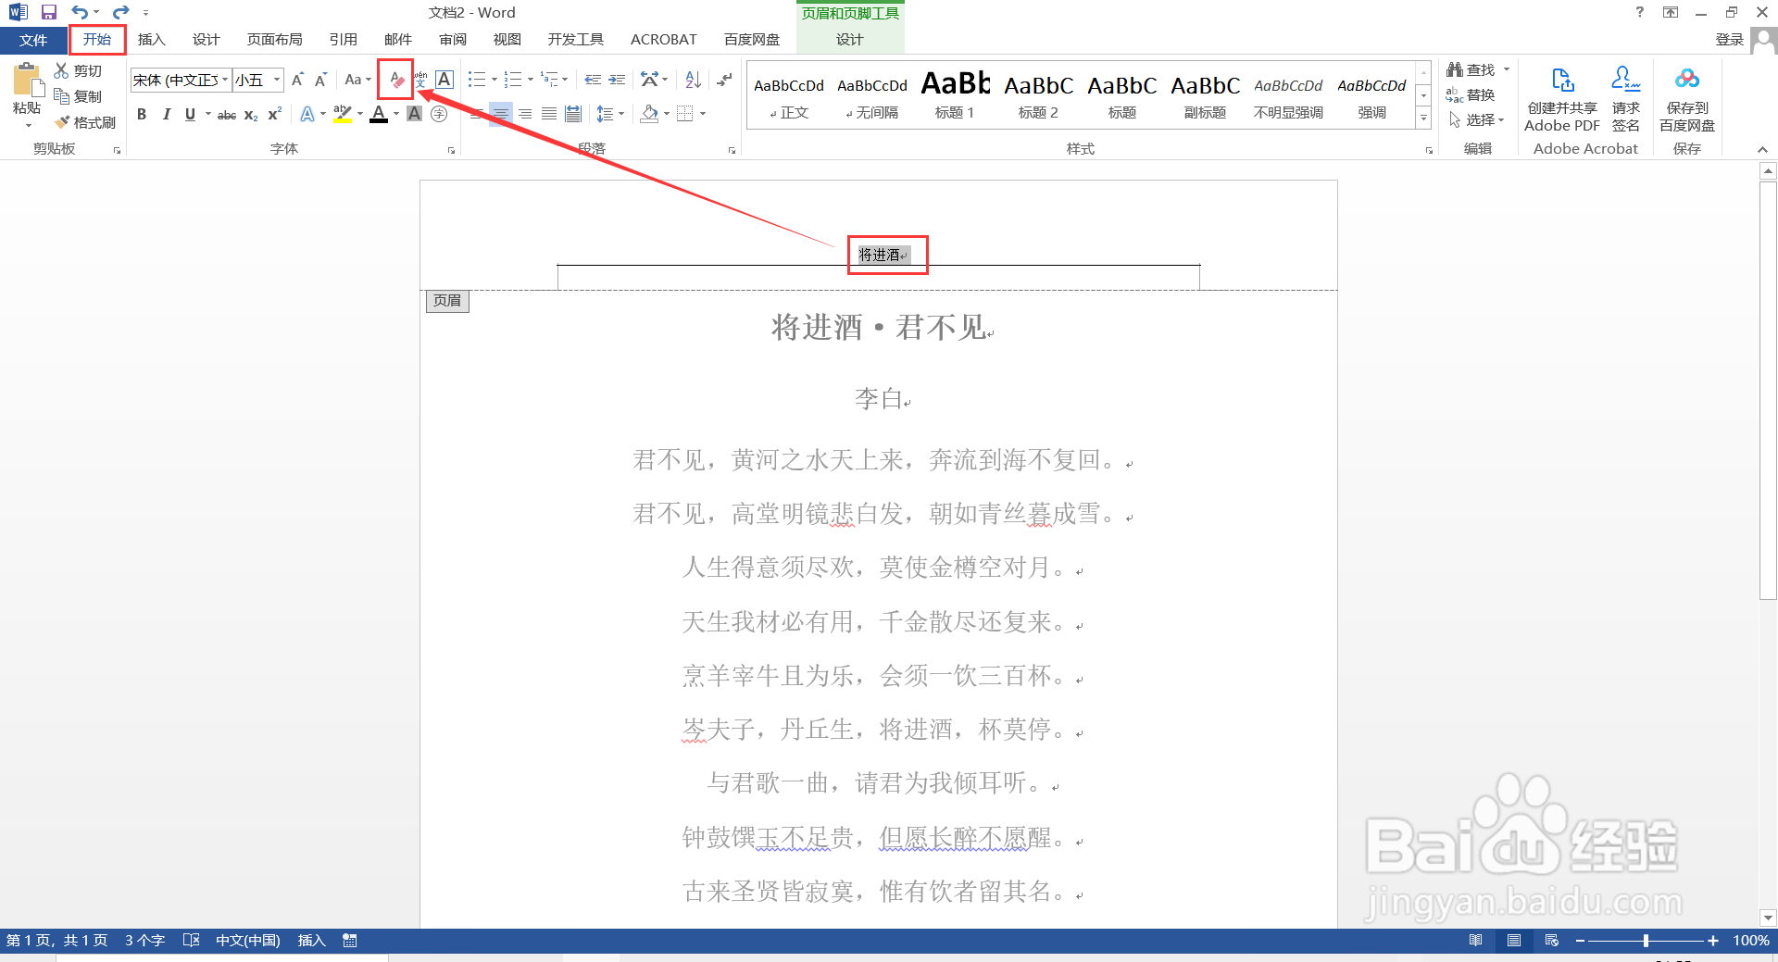Image resolution: width=1778 pixels, height=962 pixels.
Task: Click the Replace (替换) button
Action: click(x=1477, y=94)
